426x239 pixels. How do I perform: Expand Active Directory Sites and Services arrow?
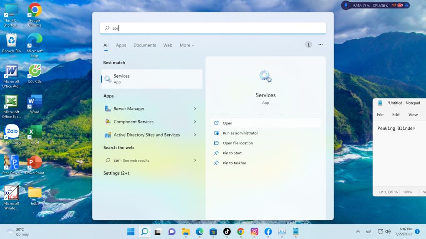coord(195,135)
